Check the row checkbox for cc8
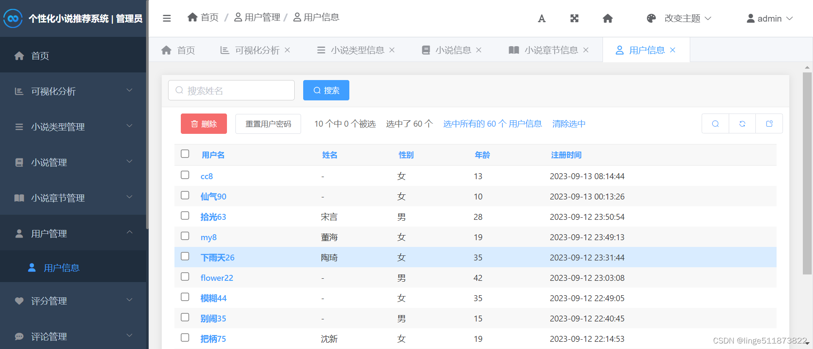Image resolution: width=813 pixels, height=349 pixels. click(x=185, y=175)
